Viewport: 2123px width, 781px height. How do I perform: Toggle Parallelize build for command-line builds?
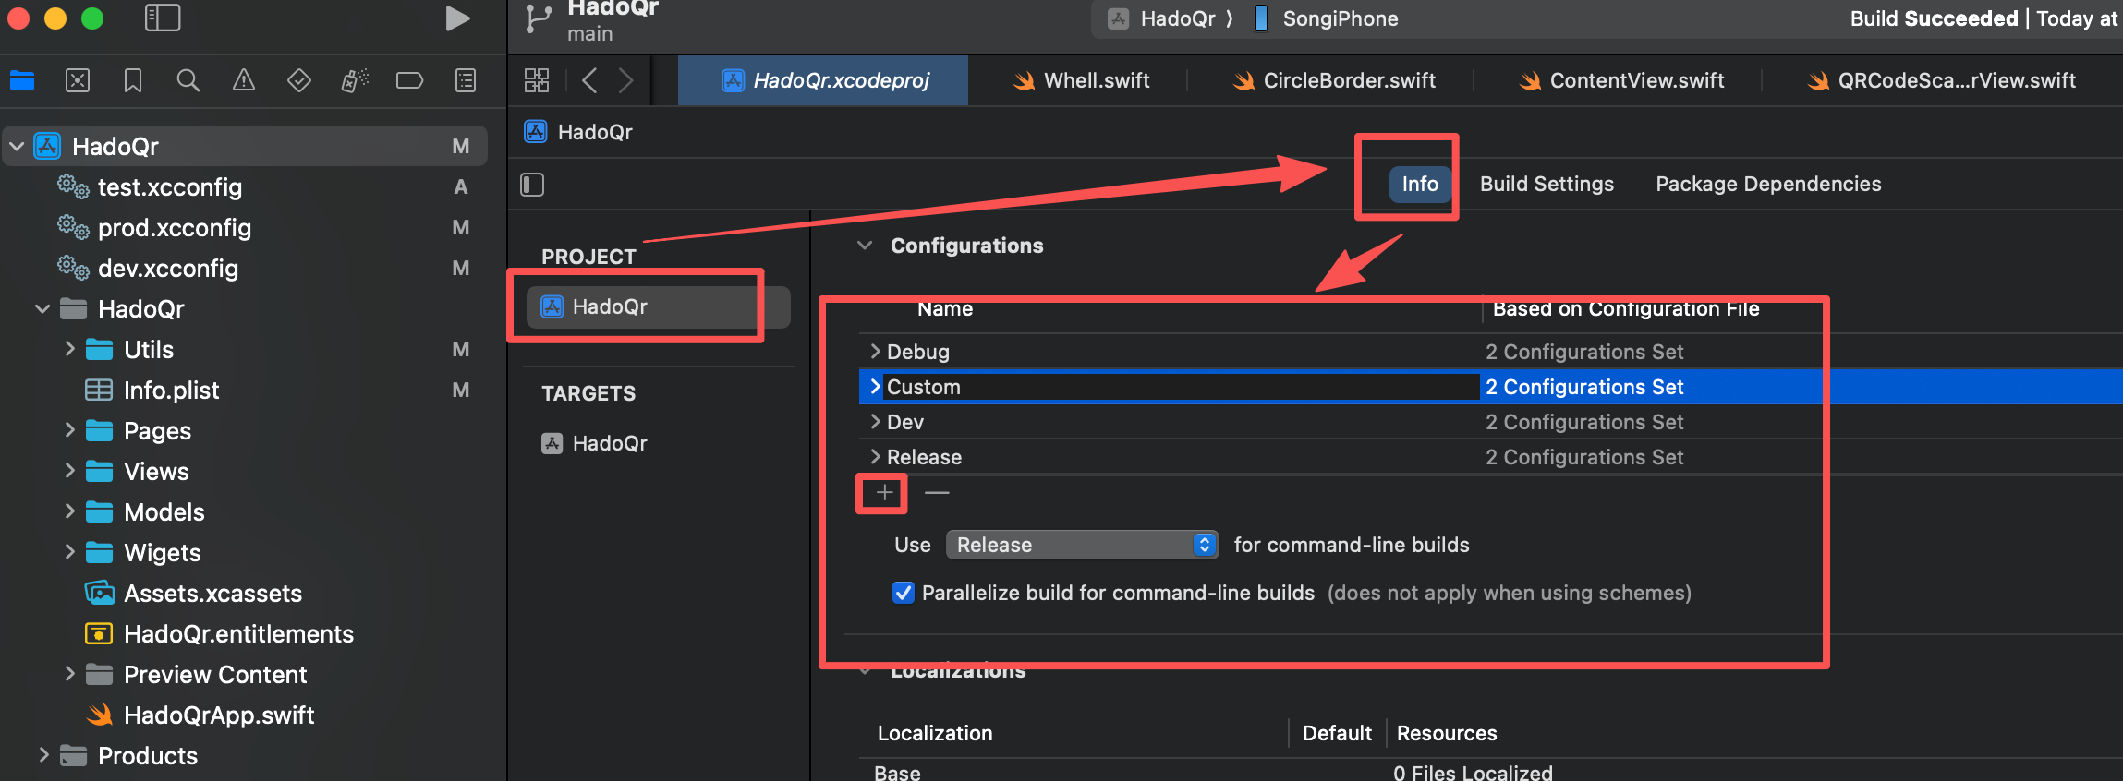pos(904,593)
